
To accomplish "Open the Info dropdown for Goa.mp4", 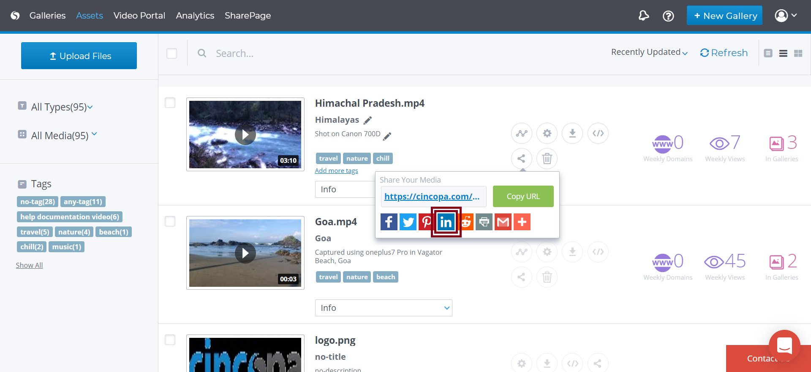I will (x=384, y=308).
